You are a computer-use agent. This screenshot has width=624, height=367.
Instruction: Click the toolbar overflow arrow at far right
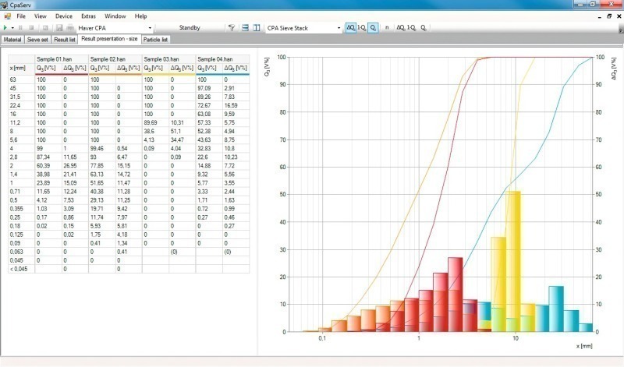(620, 30)
